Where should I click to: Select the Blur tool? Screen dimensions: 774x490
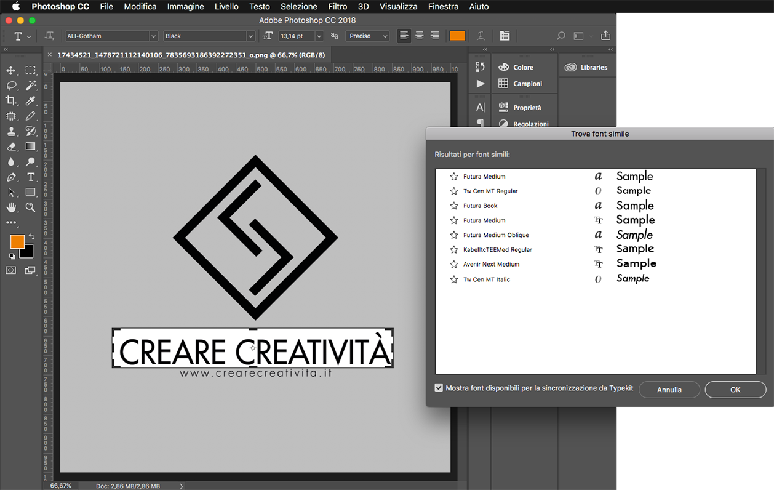[11, 162]
